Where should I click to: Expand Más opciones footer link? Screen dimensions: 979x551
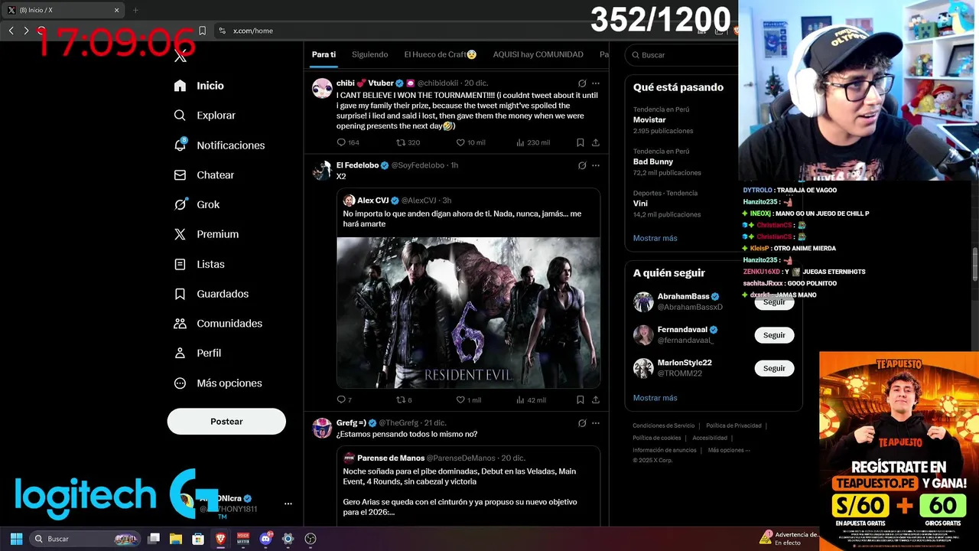click(x=729, y=450)
